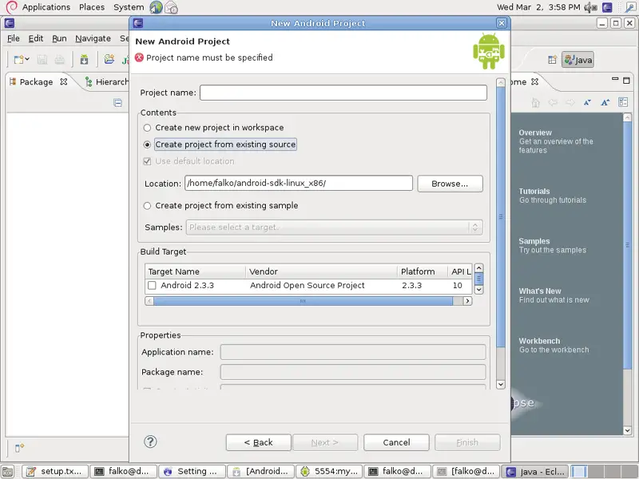Click the Platform column header

(x=423, y=271)
